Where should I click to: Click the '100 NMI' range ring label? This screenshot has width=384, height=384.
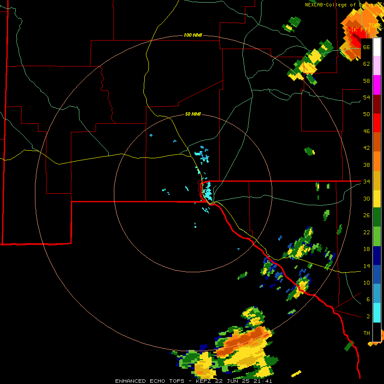[x=193, y=35]
